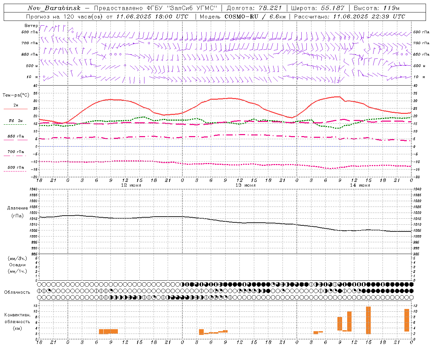Select the 'Долгота: 78.221' longitude text

254,8
